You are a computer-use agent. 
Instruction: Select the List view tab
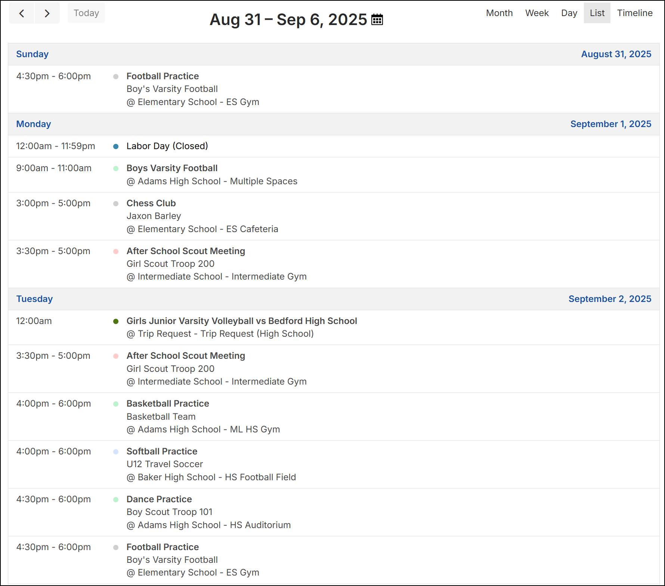tap(597, 13)
